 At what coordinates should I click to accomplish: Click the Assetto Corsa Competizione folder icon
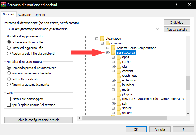[113, 48]
